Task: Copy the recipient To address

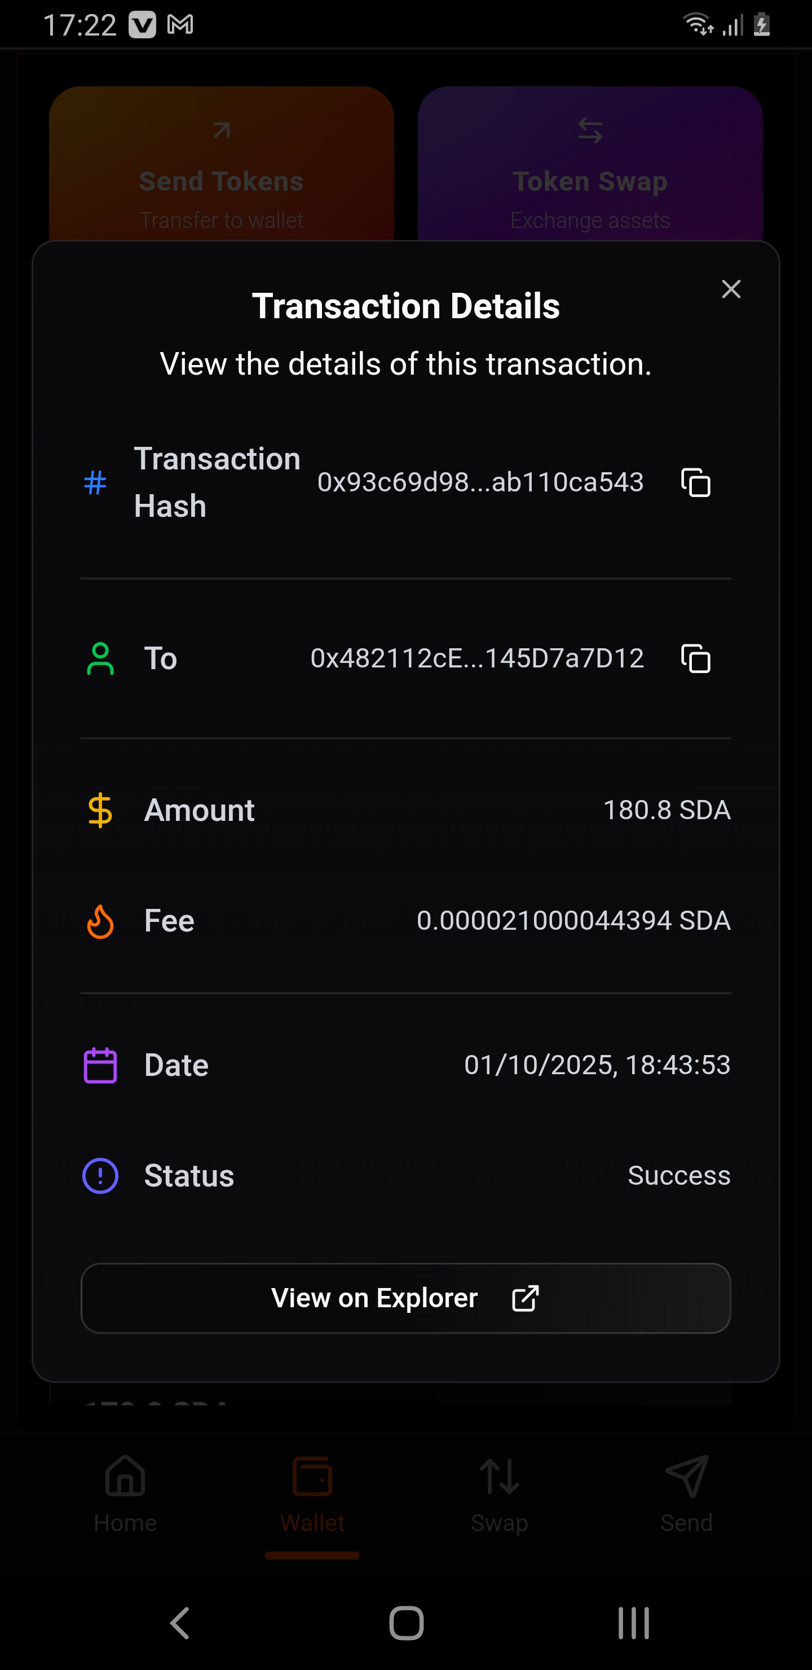Action: (x=695, y=658)
